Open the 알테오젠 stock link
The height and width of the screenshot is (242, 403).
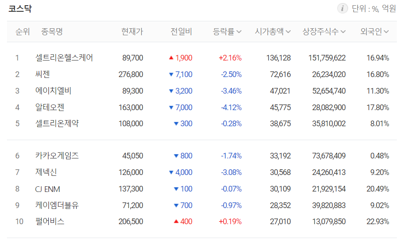click(50, 107)
